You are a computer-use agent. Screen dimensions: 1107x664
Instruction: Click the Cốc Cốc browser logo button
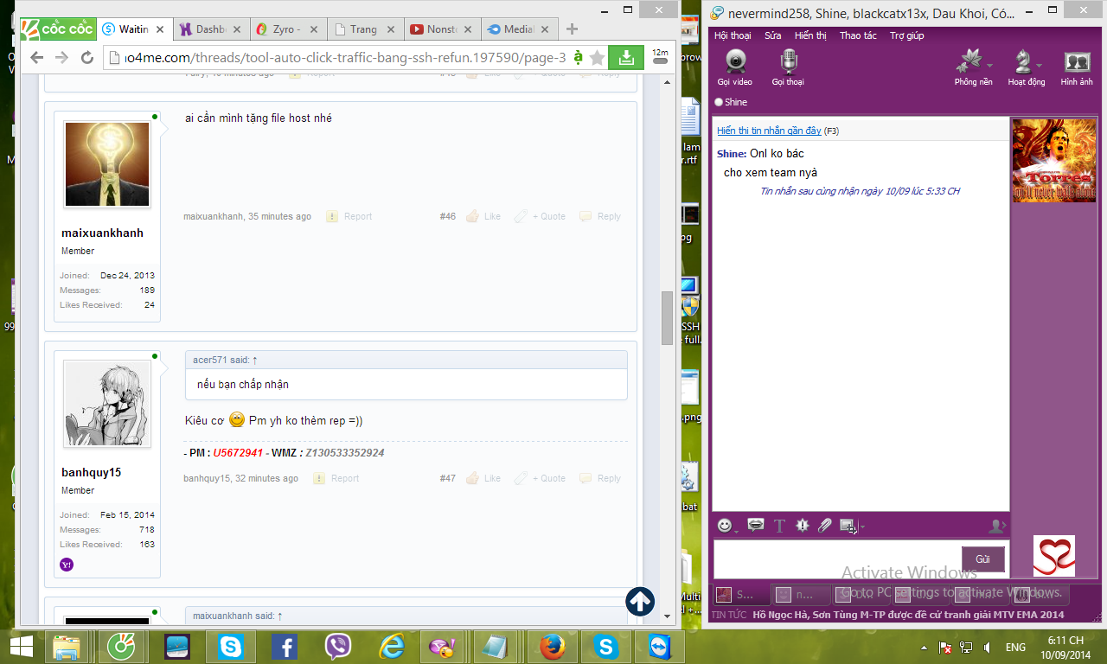coord(57,29)
